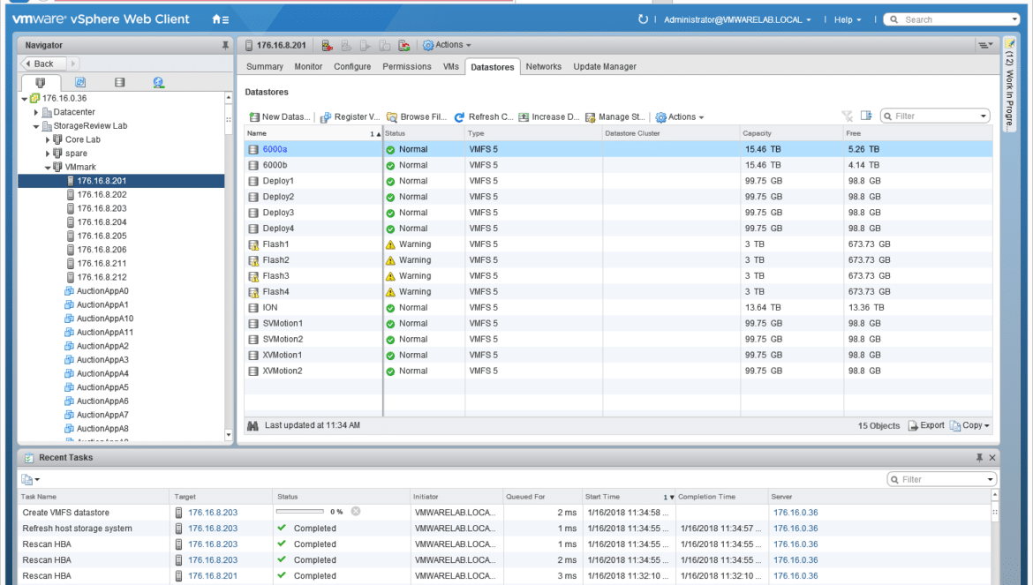
Task: Open the panel options menu at top right
Action: pyautogui.click(x=985, y=45)
